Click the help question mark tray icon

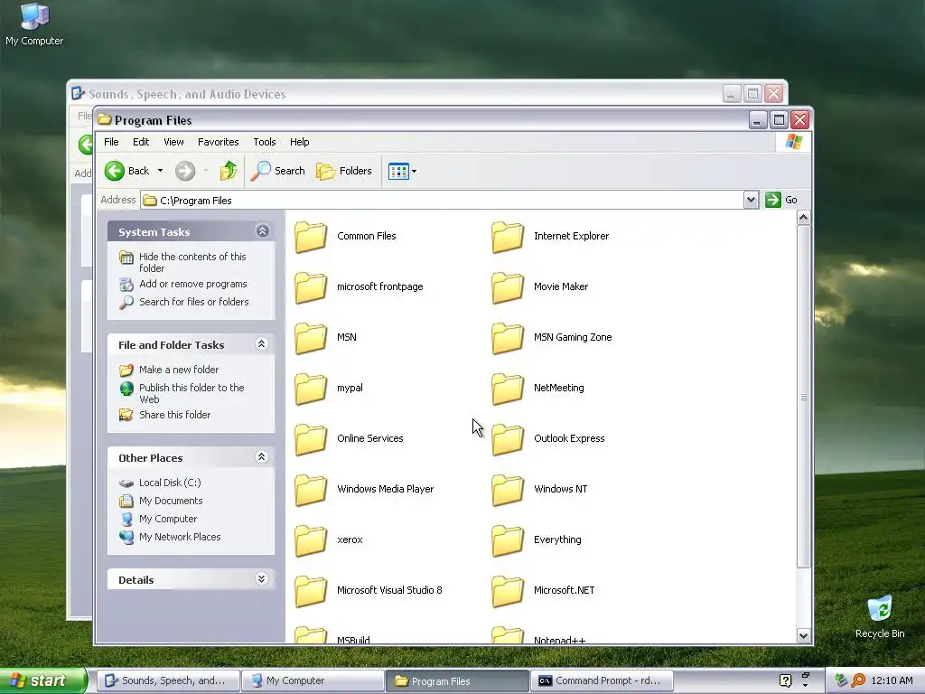click(x=785, y=681)
